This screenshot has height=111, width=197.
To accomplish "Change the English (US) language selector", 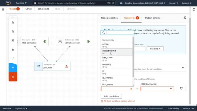I will click(21, 108).
